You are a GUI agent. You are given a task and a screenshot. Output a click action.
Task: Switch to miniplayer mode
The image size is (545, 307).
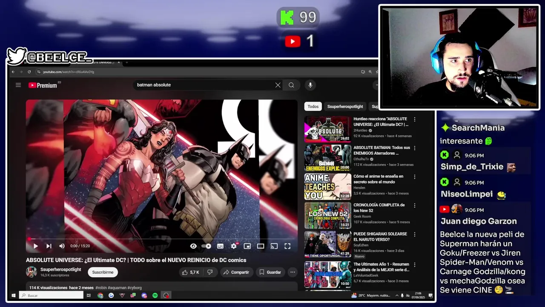[247, 246]
